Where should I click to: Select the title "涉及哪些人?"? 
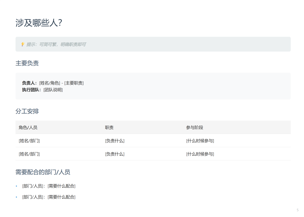(x=39, y=23)
